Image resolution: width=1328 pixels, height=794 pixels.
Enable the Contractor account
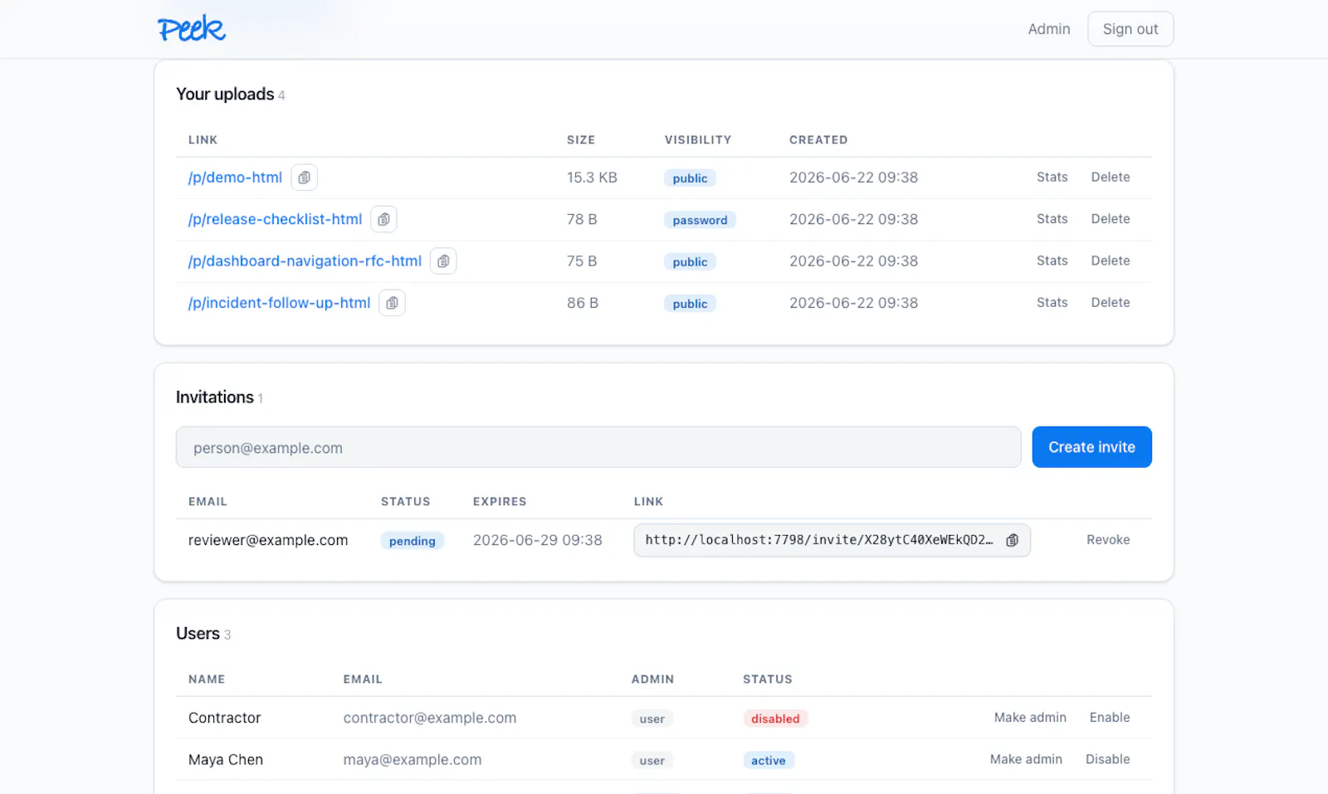click(x=1110, y=718)
